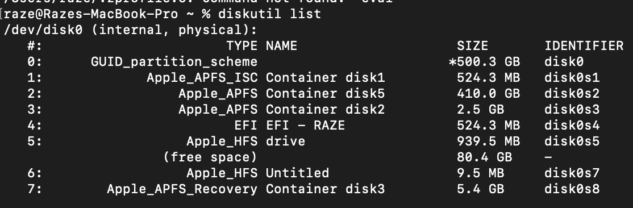Viewport: 633px width, 208px height.
Task: Click the 939.5 MB size value
Action: click(488, 142)
